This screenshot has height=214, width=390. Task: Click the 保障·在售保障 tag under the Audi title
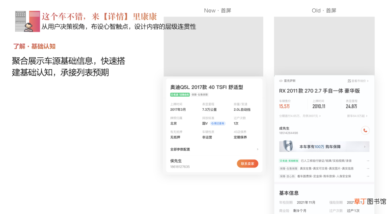199,95
